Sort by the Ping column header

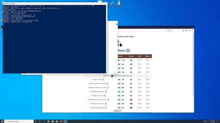140,56
